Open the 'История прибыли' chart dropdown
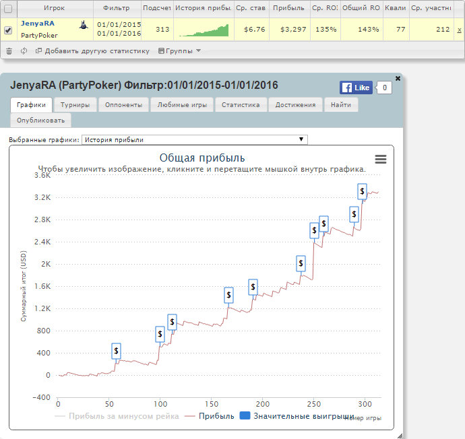This screenshot has width=465, height=439. [x=195, y=139]
